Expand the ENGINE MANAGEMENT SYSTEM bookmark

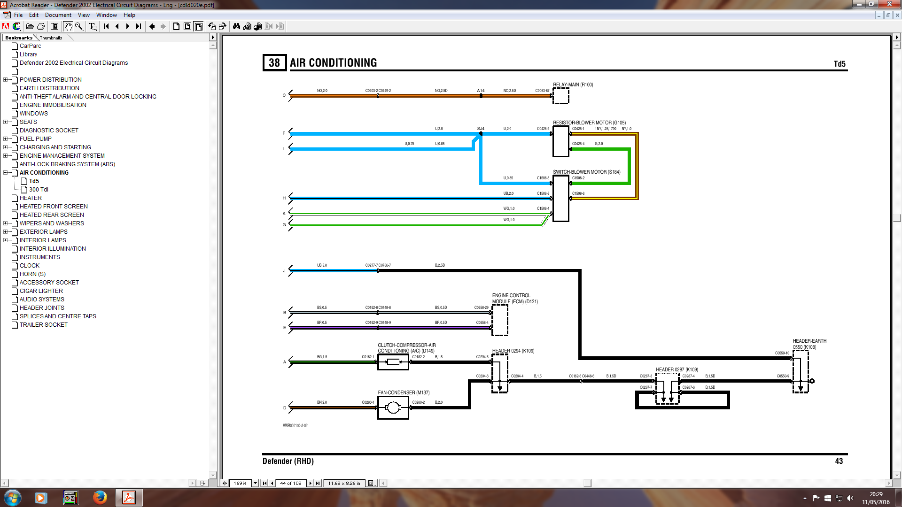6,156
